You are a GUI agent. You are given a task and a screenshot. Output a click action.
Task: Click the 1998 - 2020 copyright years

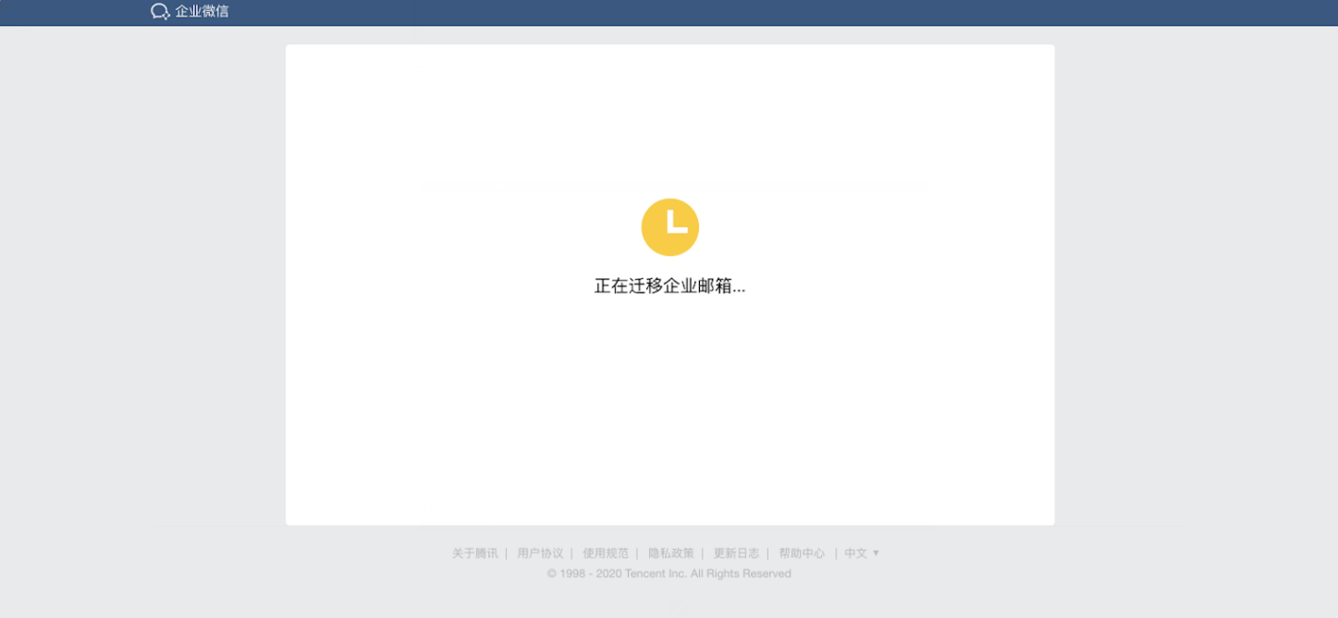click(x=590, y=574)
